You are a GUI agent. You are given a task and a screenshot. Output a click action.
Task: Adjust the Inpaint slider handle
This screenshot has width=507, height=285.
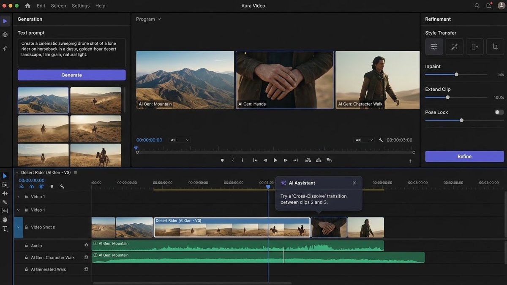point(456,74)
